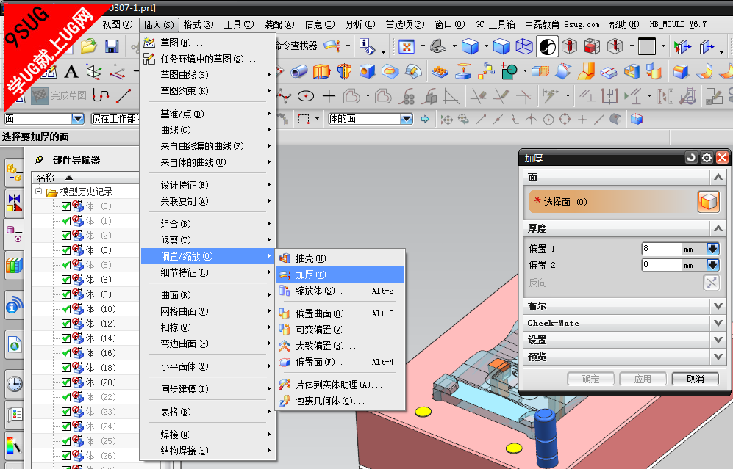Open the face rule selection dropdown

(407, 119)
